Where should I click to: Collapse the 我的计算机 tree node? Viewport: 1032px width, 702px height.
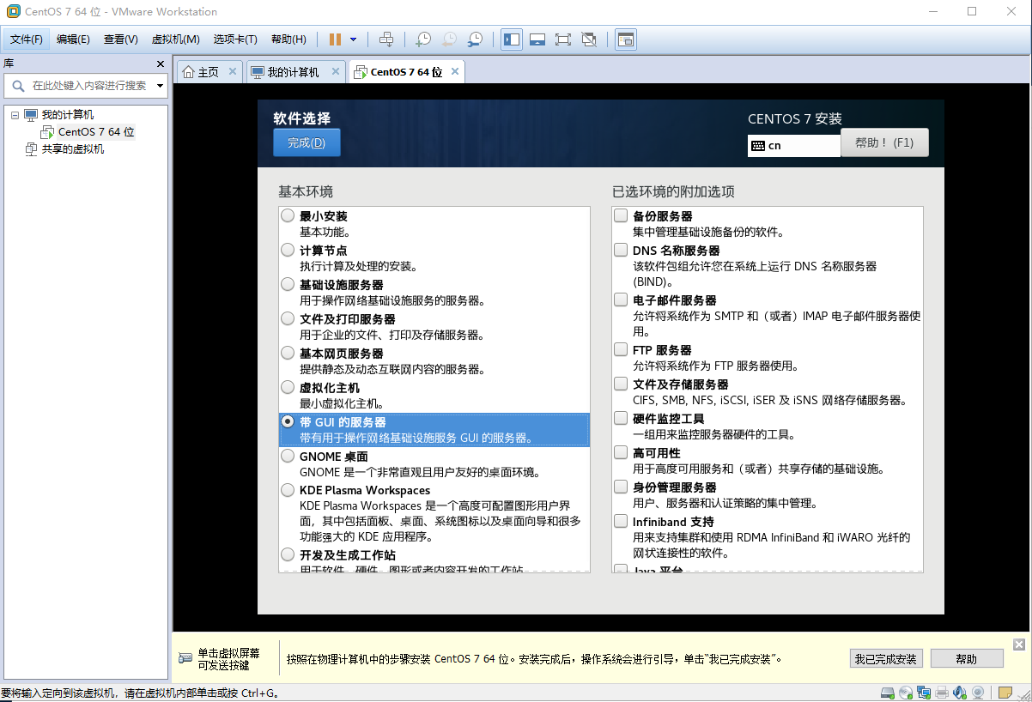pos(15,114)
